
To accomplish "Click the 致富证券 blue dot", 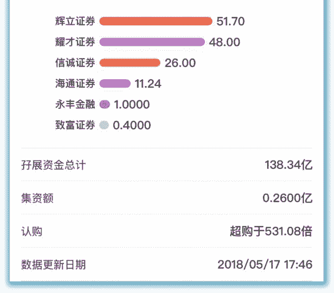I will click(x=104, y=125).
